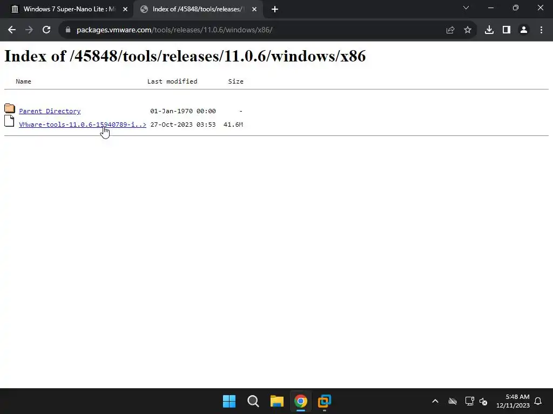Open Windows taskbar search

[x=253, y=401]
